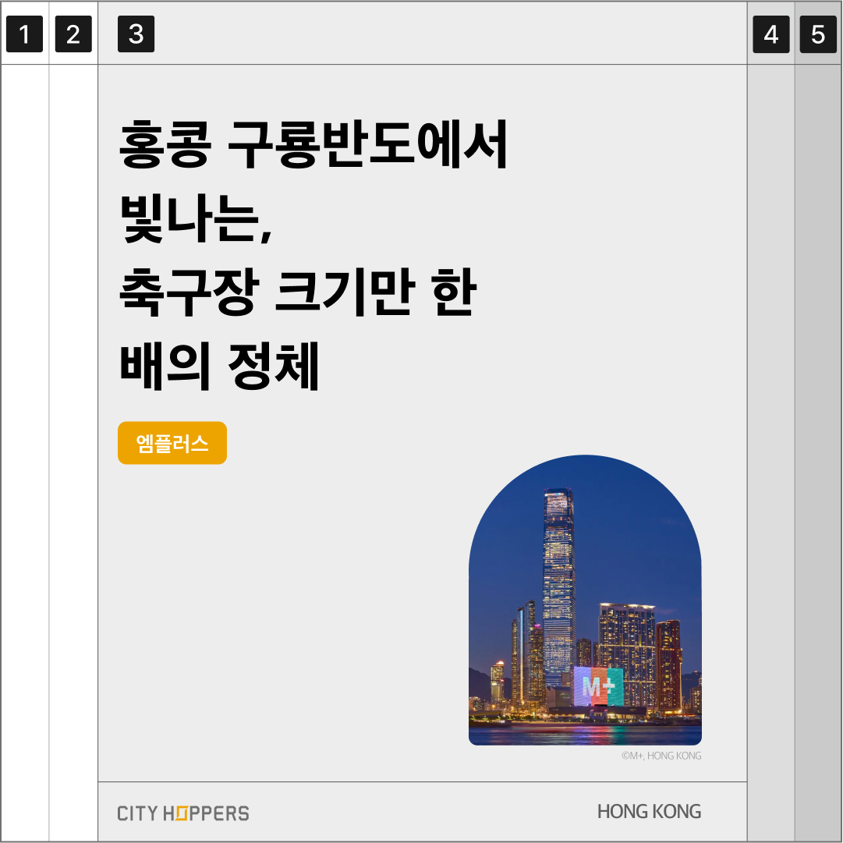The height and width of the screenshot is (843, 843).
Task: Click the headline text 홍콩 구룡반도에서
Action: tap(313, 144)
